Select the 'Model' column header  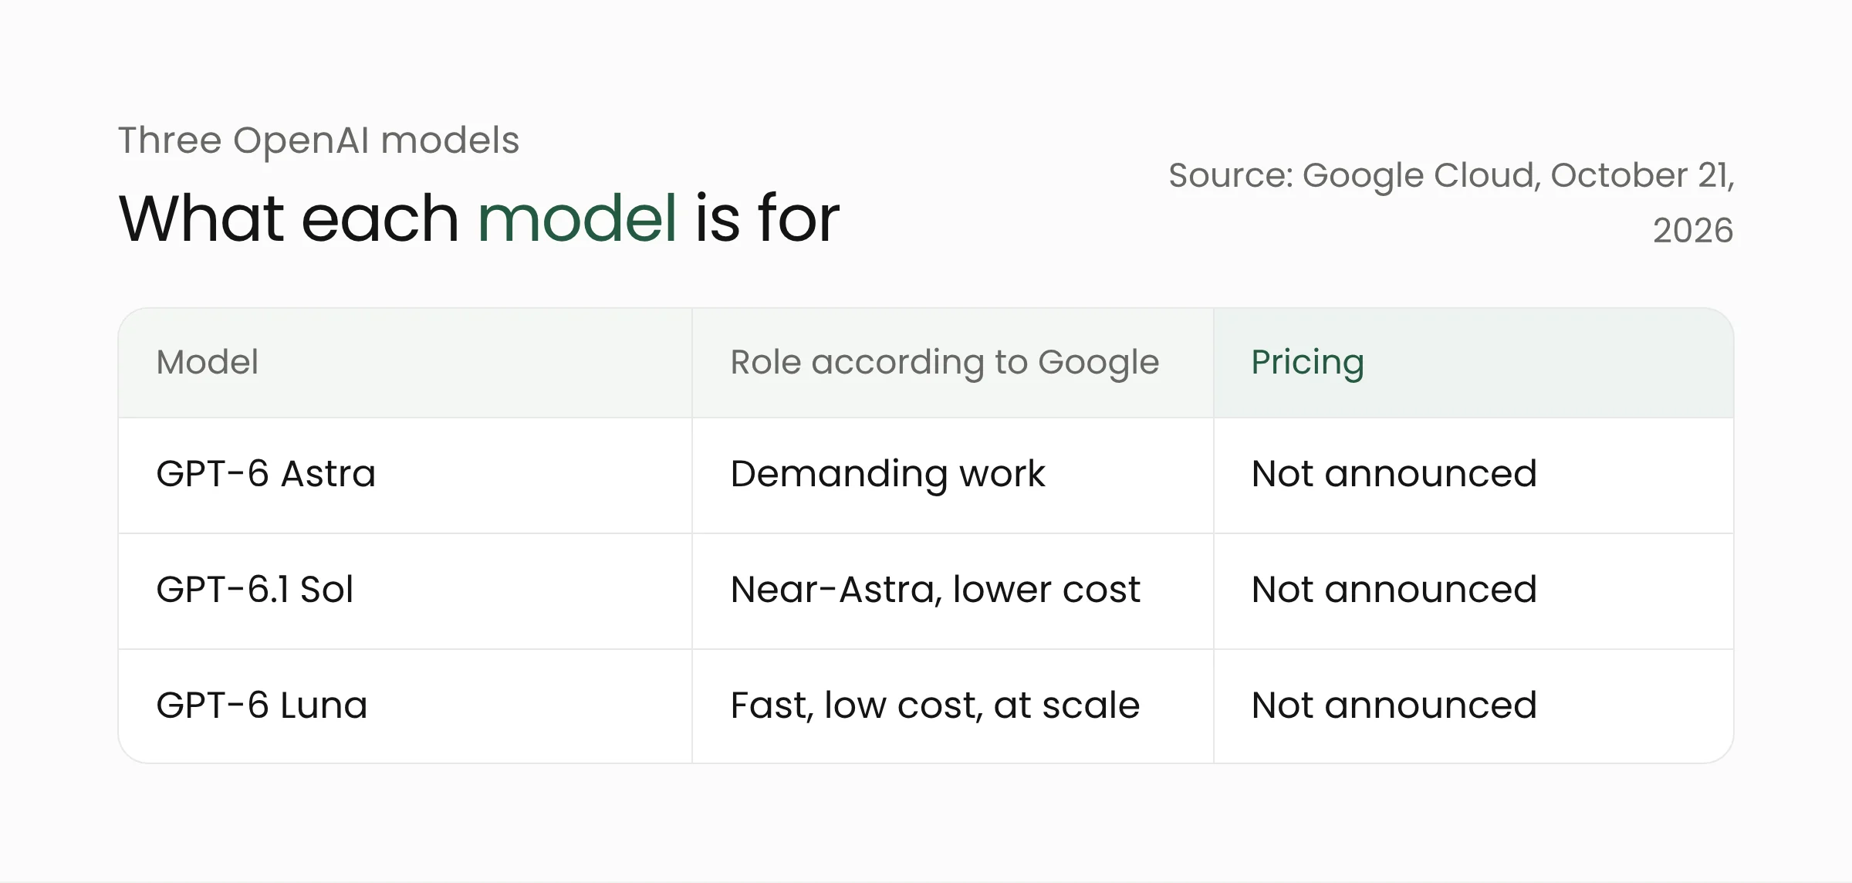point(405,363)
